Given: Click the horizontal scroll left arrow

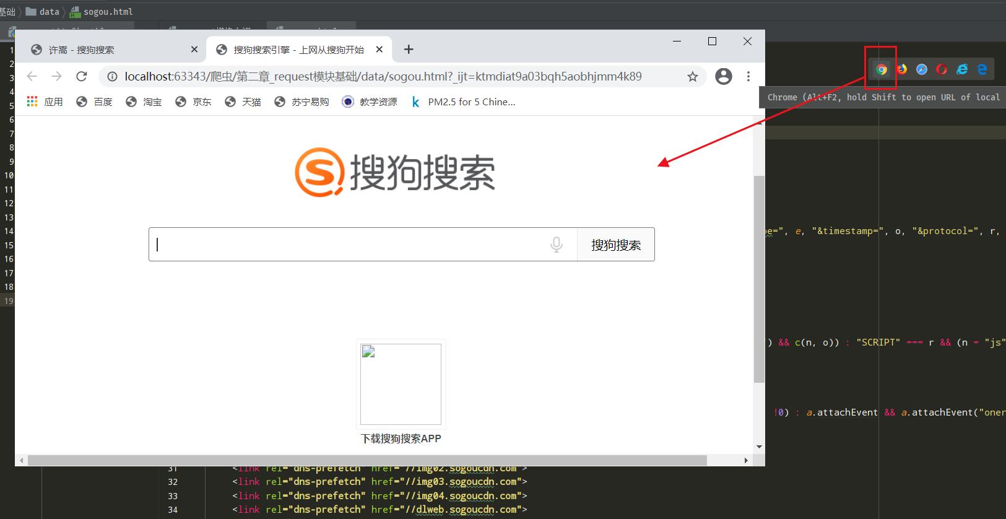Looking at the screenshot, I should pyautogui.click(x=22, y=460).
